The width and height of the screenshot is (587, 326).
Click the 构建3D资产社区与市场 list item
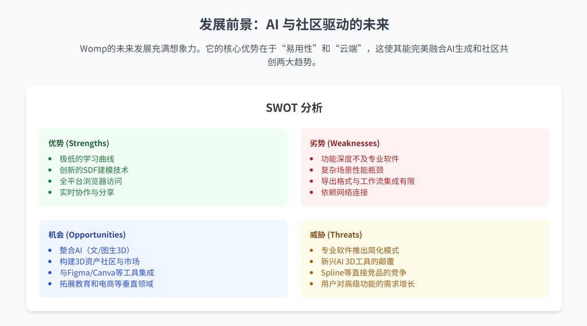click(x=100, y=262)
